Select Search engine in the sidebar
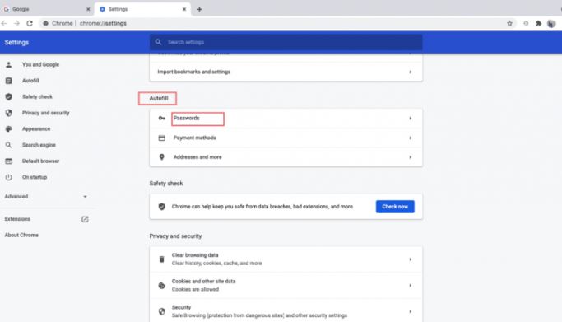The width and height of the screenshot is (562, 322). click(39, 145)
